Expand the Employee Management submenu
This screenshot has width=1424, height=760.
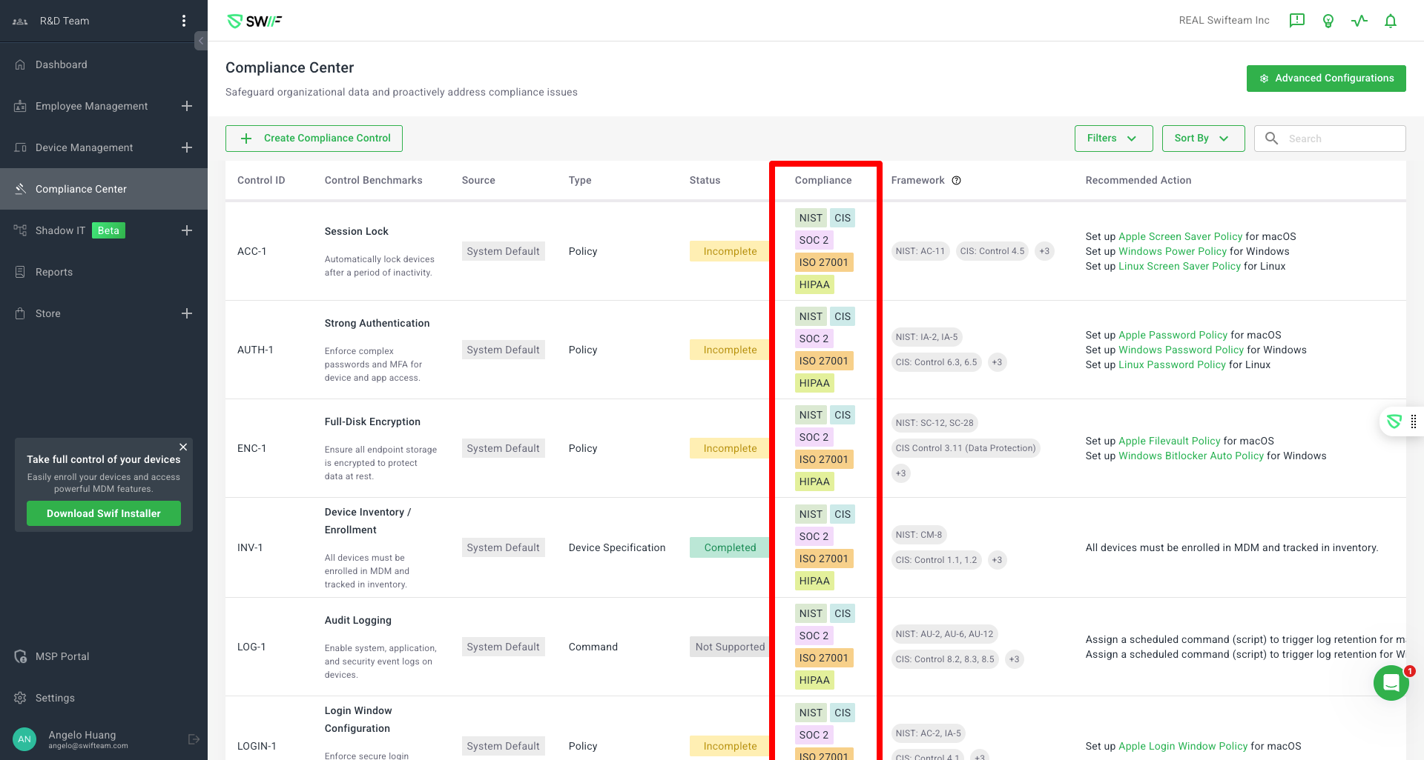pyautogui.click(x=187, y=106)
